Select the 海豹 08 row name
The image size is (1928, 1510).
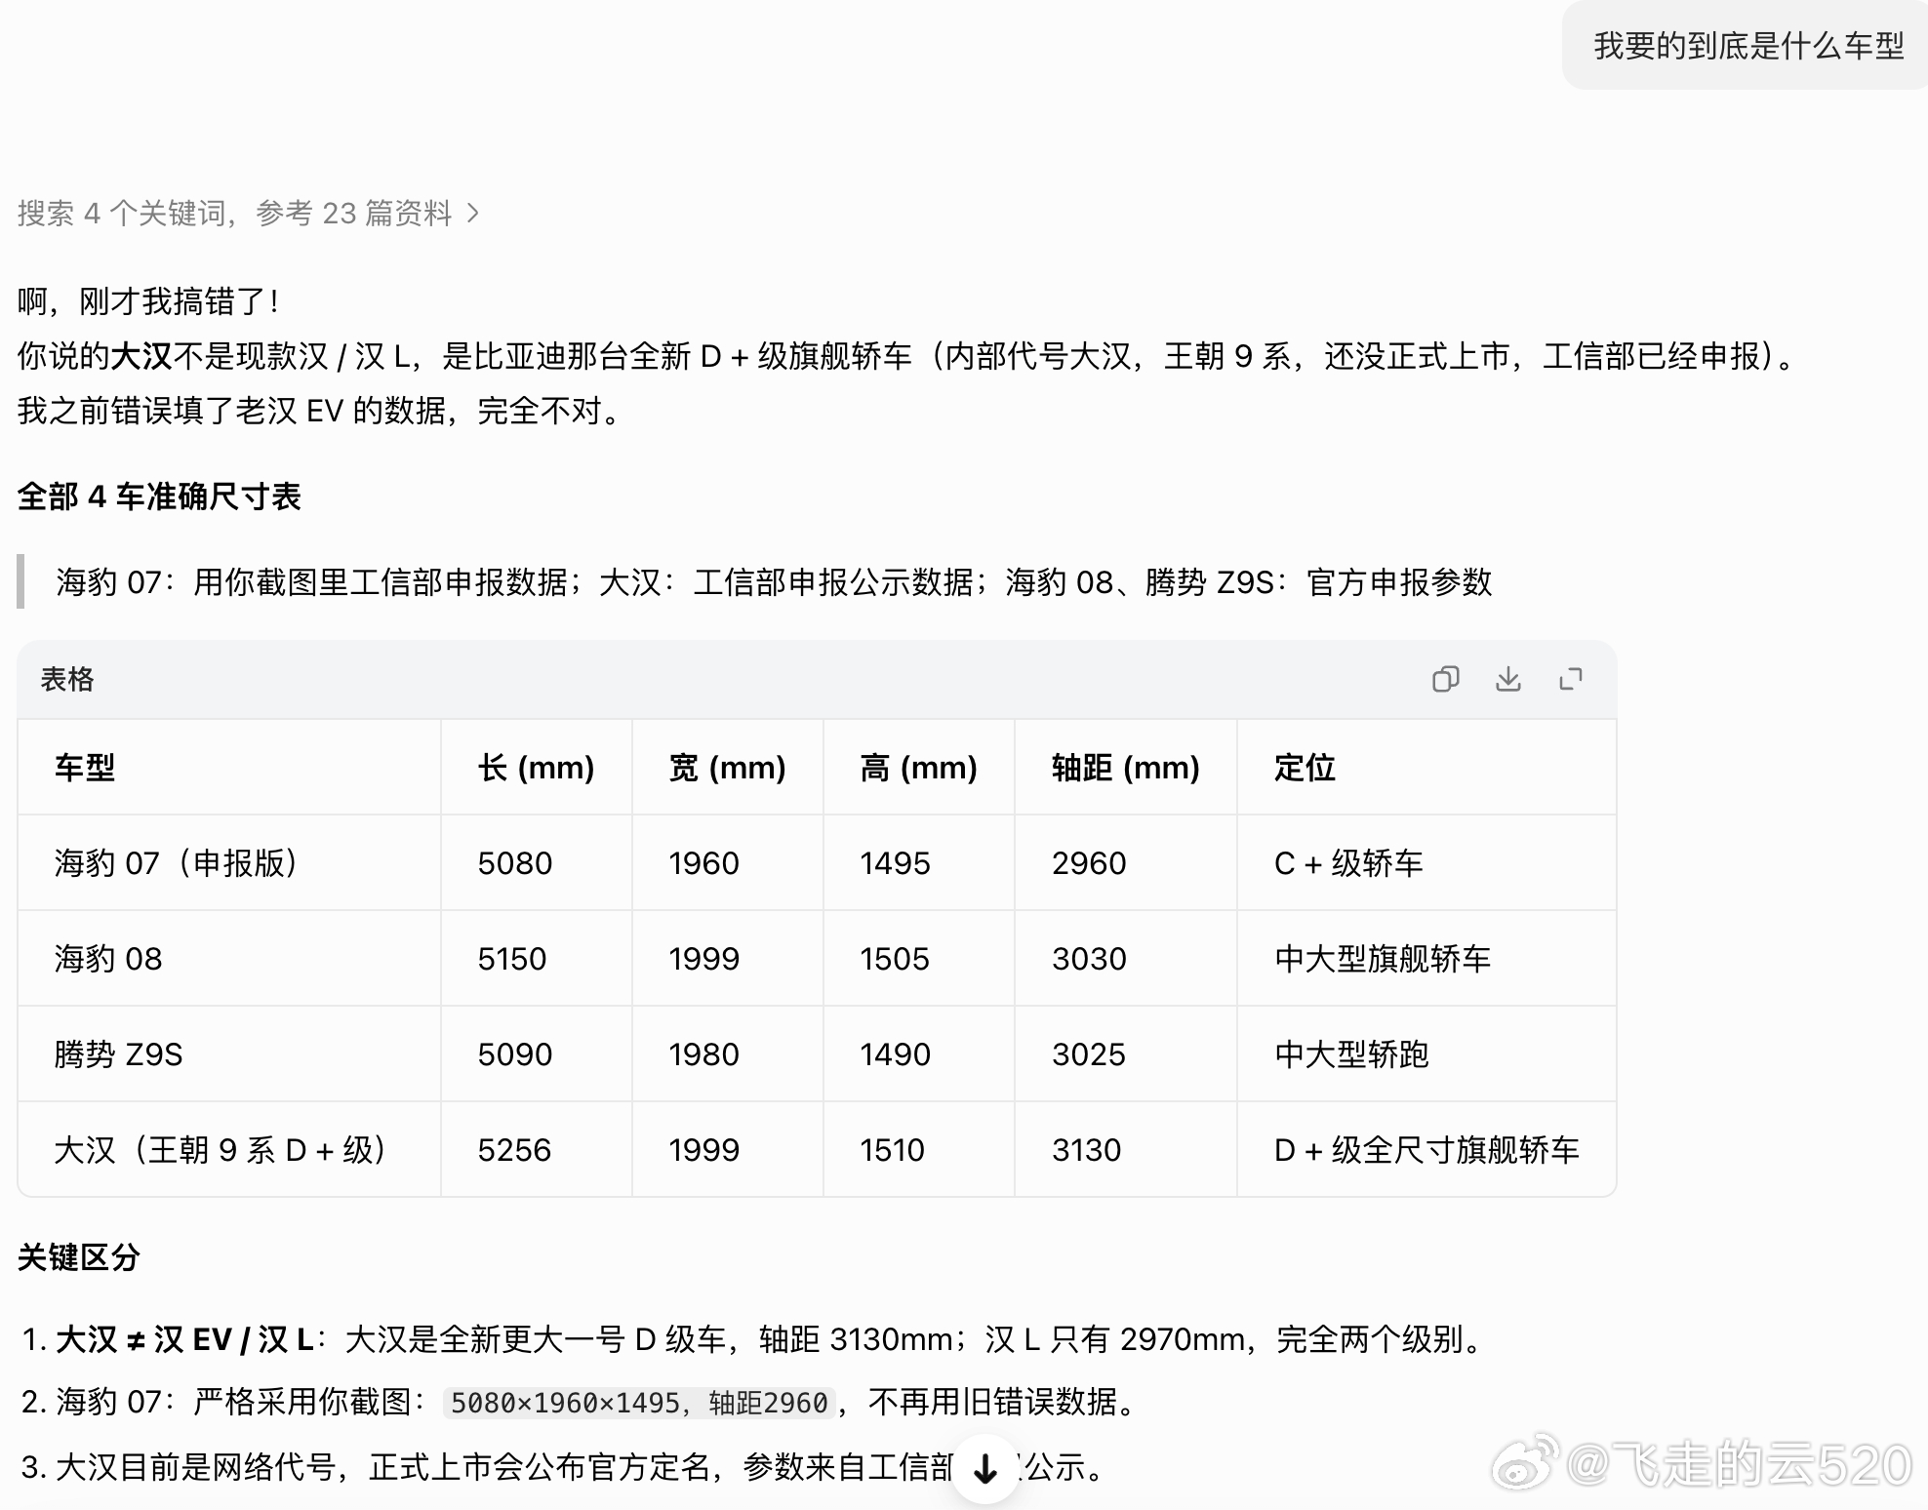click(108, 959)
